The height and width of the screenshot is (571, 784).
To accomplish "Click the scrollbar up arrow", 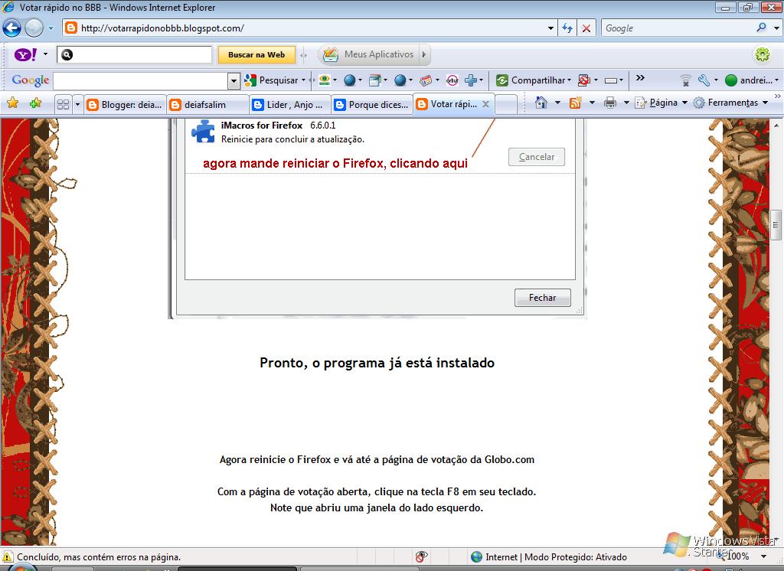I will pos(776,126).
